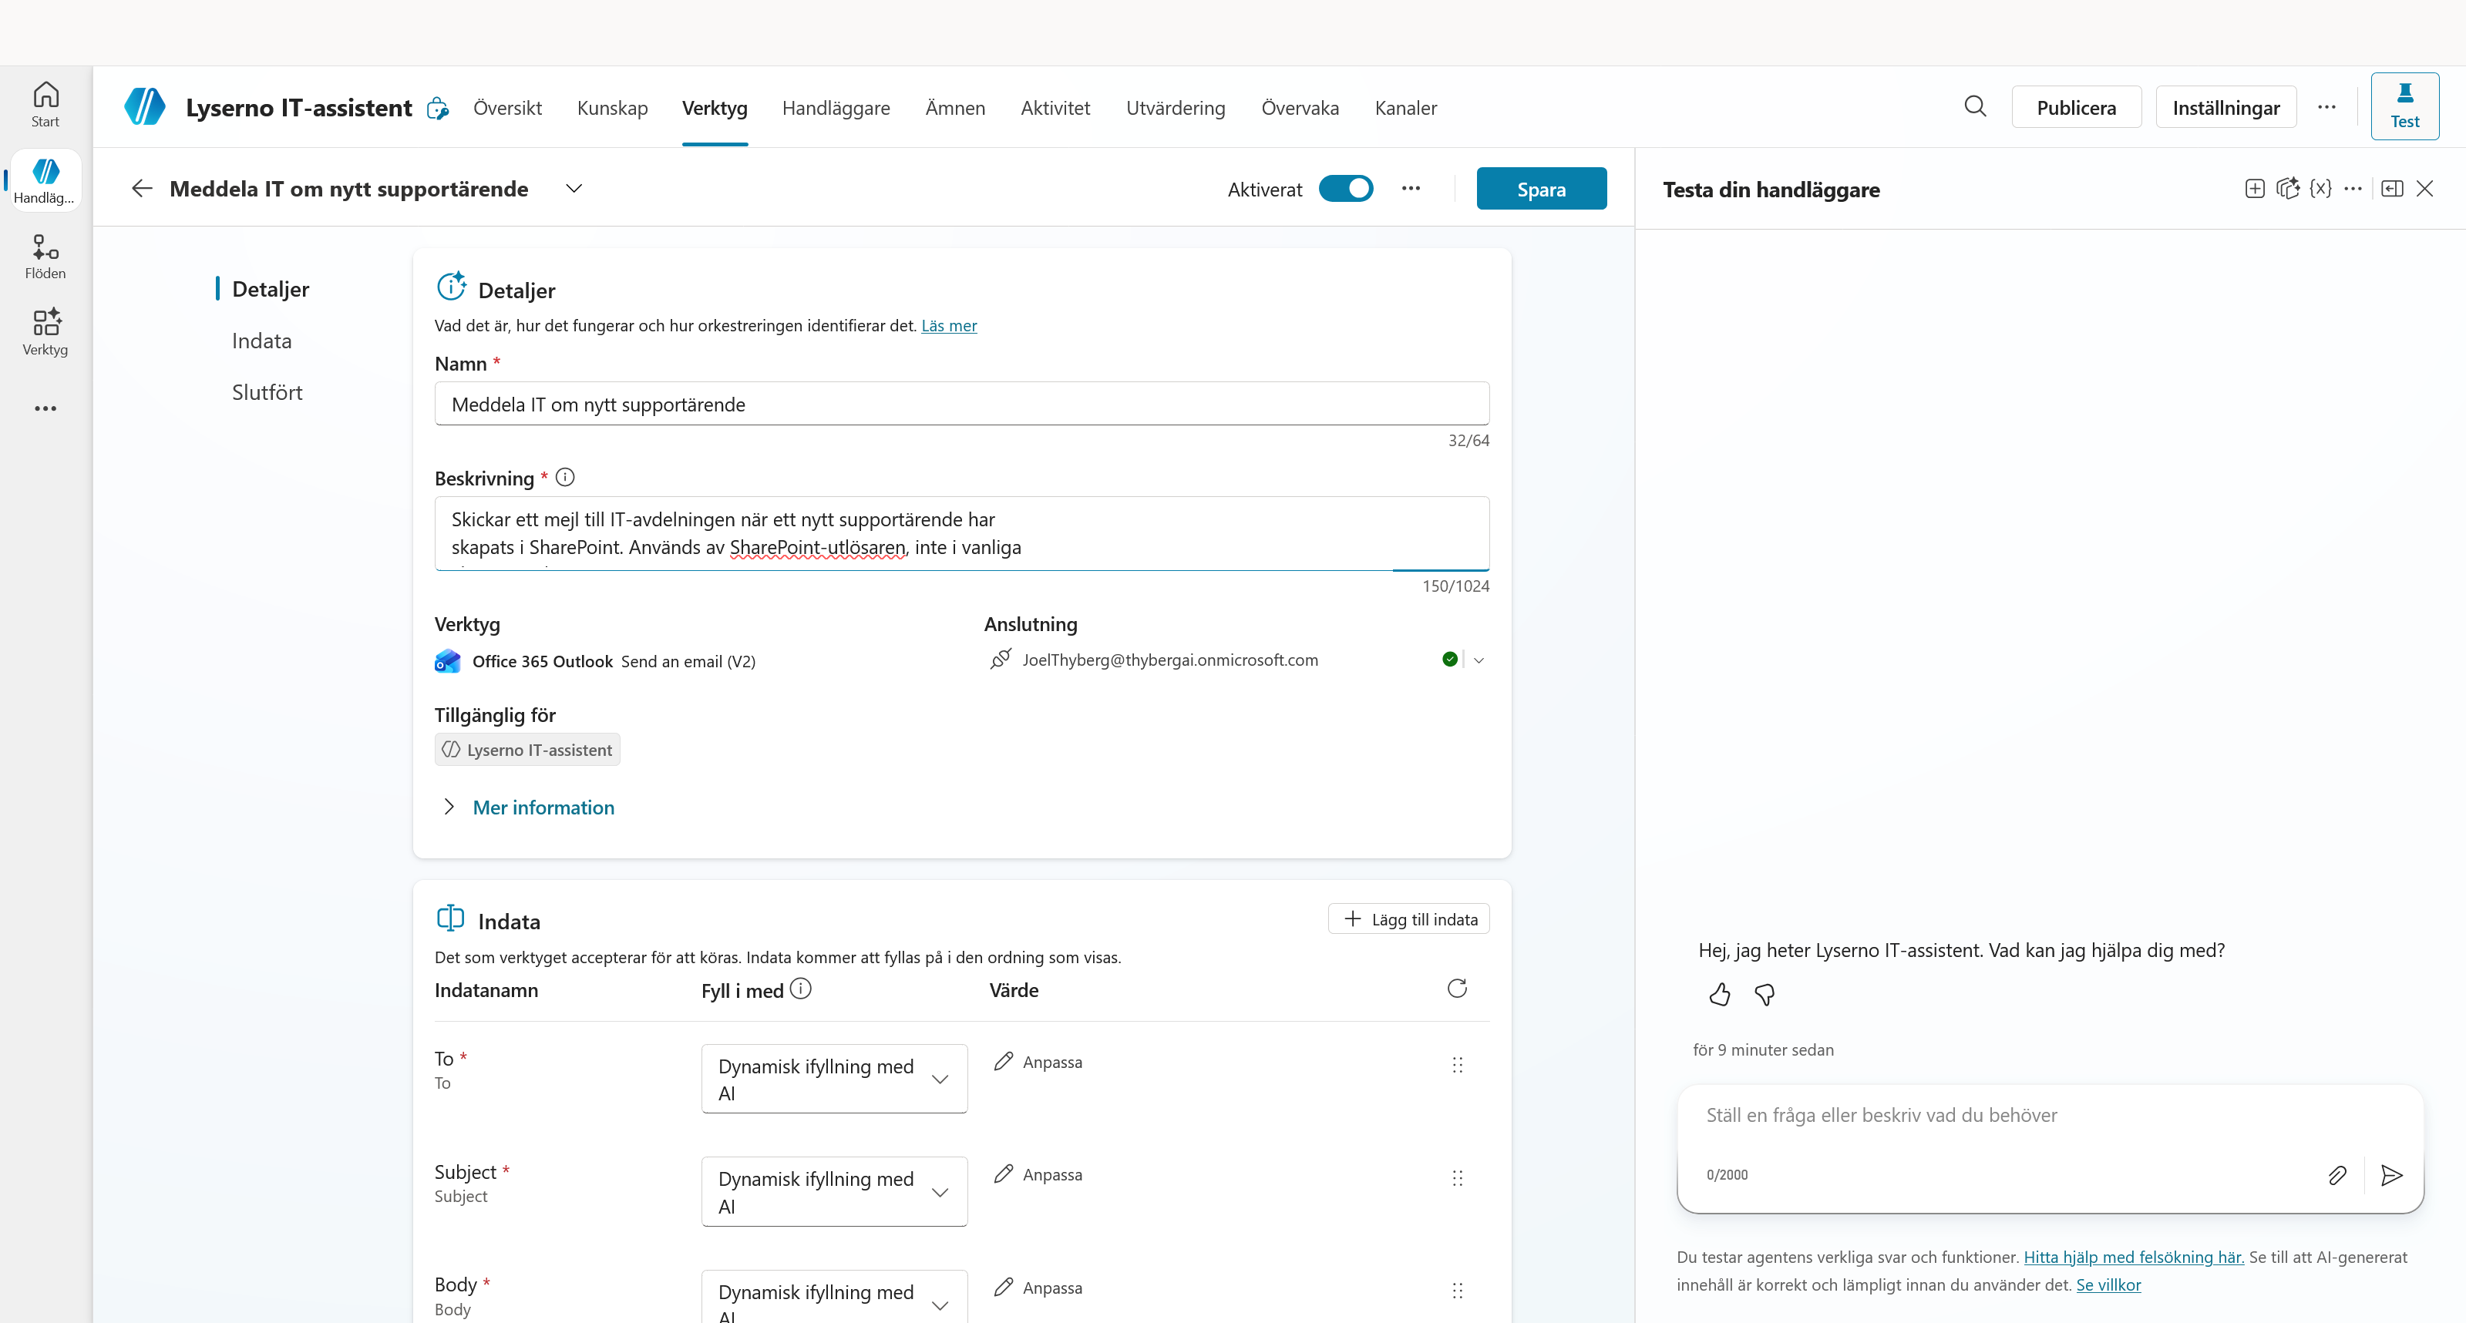This screenshot has width=2466, height=1323.
Task: Open Inställningar
Action: [2225, 107]
